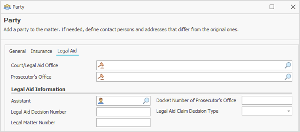Focus the Court/Legal Aid Office text field
Screen dimensions: 300x132
tap(194, 66)
